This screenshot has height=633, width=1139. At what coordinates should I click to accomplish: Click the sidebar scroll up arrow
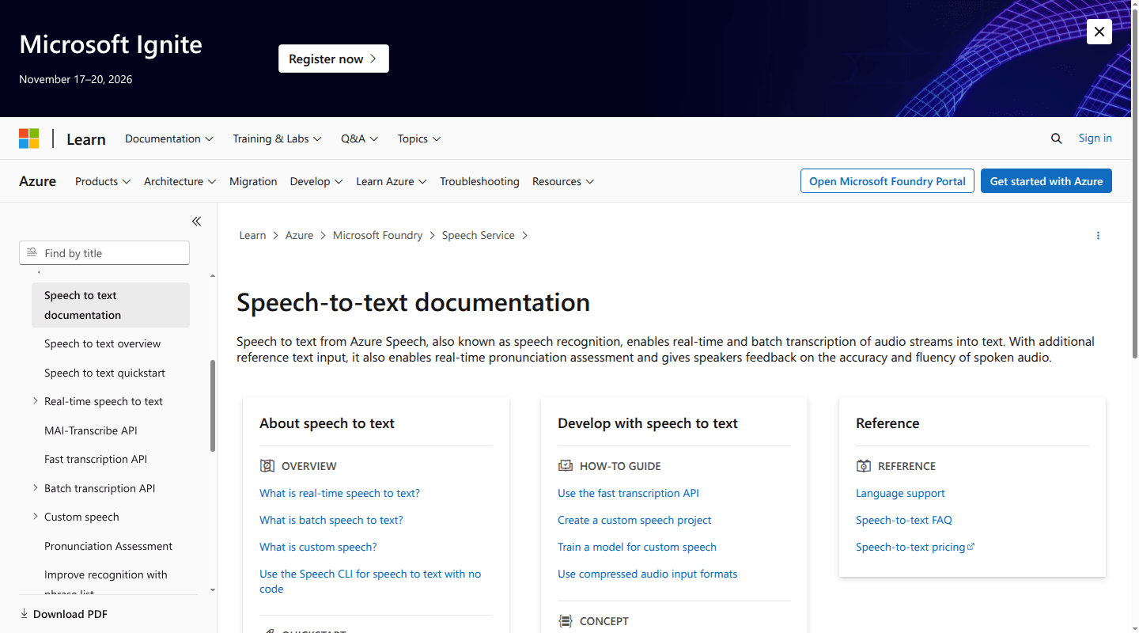click(212, 275)
